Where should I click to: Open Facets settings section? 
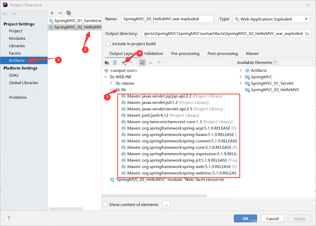[x=15, y=53]
